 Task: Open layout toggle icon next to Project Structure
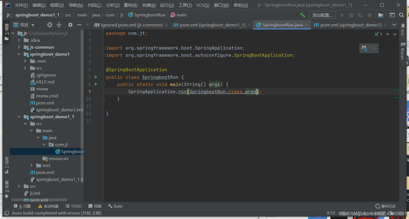click(x=392, y=15)
